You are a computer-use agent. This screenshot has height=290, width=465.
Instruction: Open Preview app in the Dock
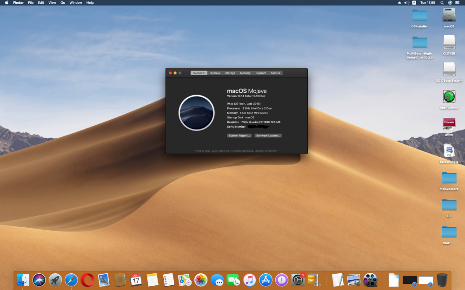click(354, 280)
